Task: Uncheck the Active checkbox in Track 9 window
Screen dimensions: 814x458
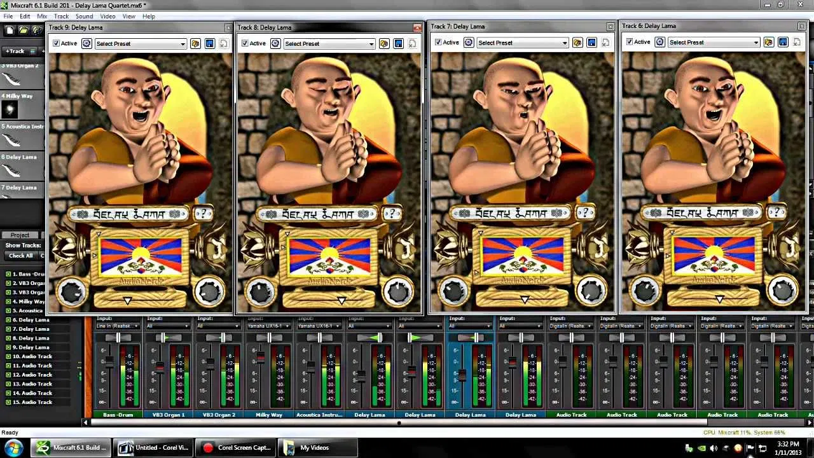Action: (x=57, y=43)
